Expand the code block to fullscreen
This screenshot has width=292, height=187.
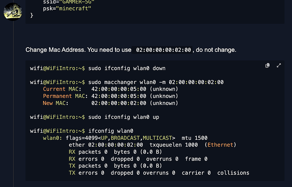coord(279,66)
